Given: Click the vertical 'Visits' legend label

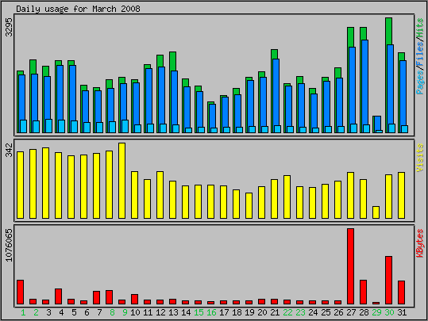Looking at the screenshot, I should (x=420, y=158).
